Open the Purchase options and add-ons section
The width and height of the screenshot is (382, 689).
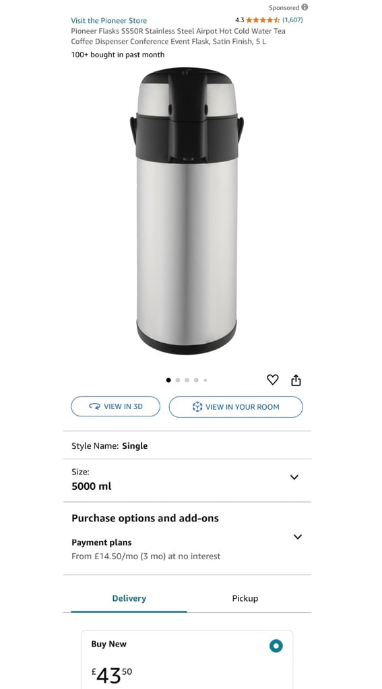146,518
